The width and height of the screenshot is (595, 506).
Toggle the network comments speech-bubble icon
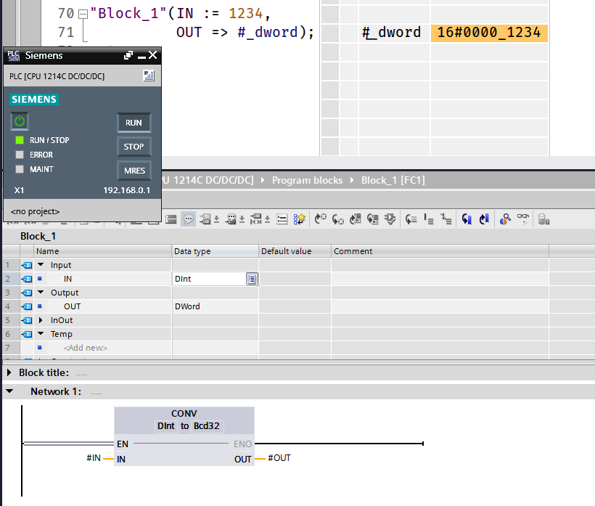pyautogui.click(x=188, y=219)
